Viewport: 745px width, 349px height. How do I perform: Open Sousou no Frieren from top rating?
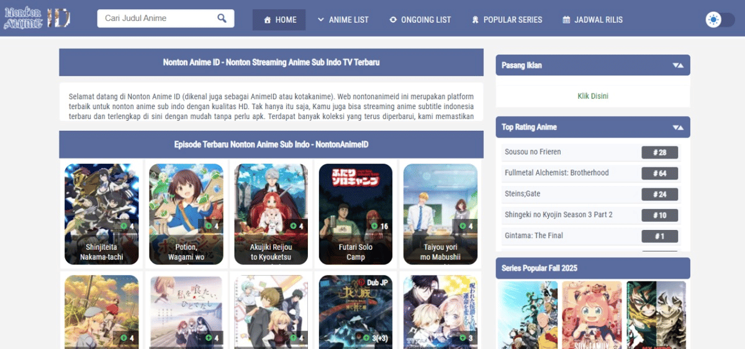[x=533, y=152]
